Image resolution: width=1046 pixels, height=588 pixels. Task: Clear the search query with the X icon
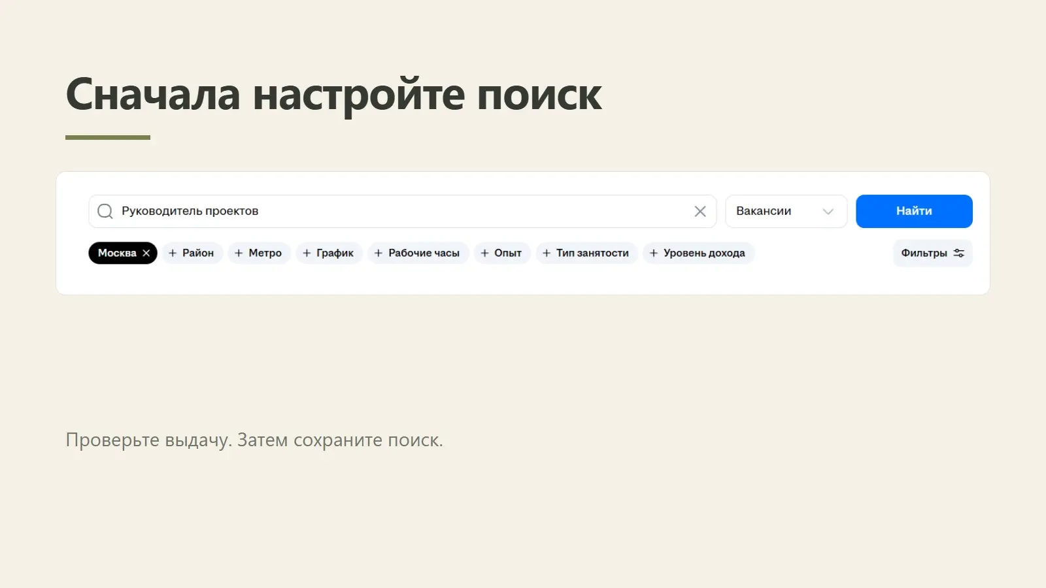tap(700, 211)
